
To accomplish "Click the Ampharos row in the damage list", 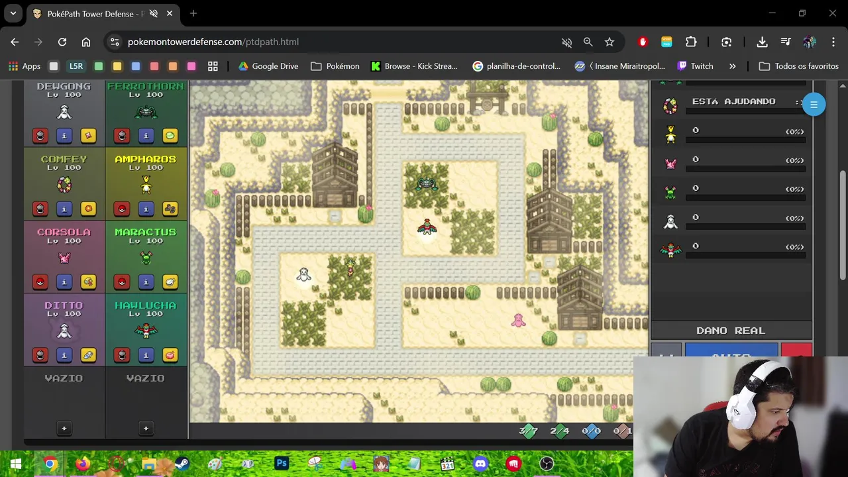I will coord(732,134).
